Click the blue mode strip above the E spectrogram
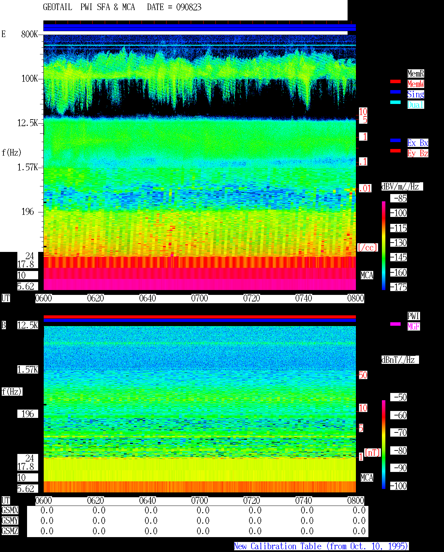444x552 pixels. click(199, 27)
